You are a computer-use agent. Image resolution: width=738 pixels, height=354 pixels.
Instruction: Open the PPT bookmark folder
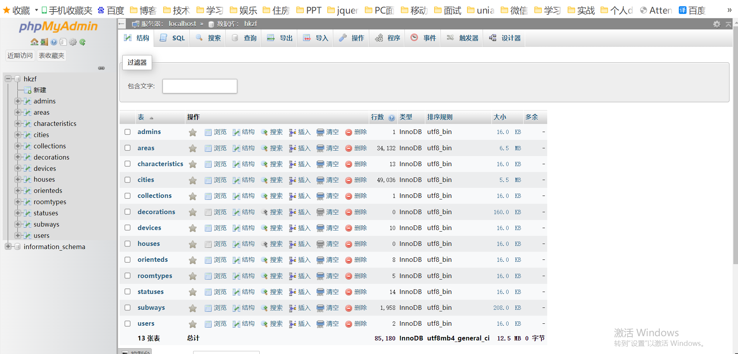point(309,10)
